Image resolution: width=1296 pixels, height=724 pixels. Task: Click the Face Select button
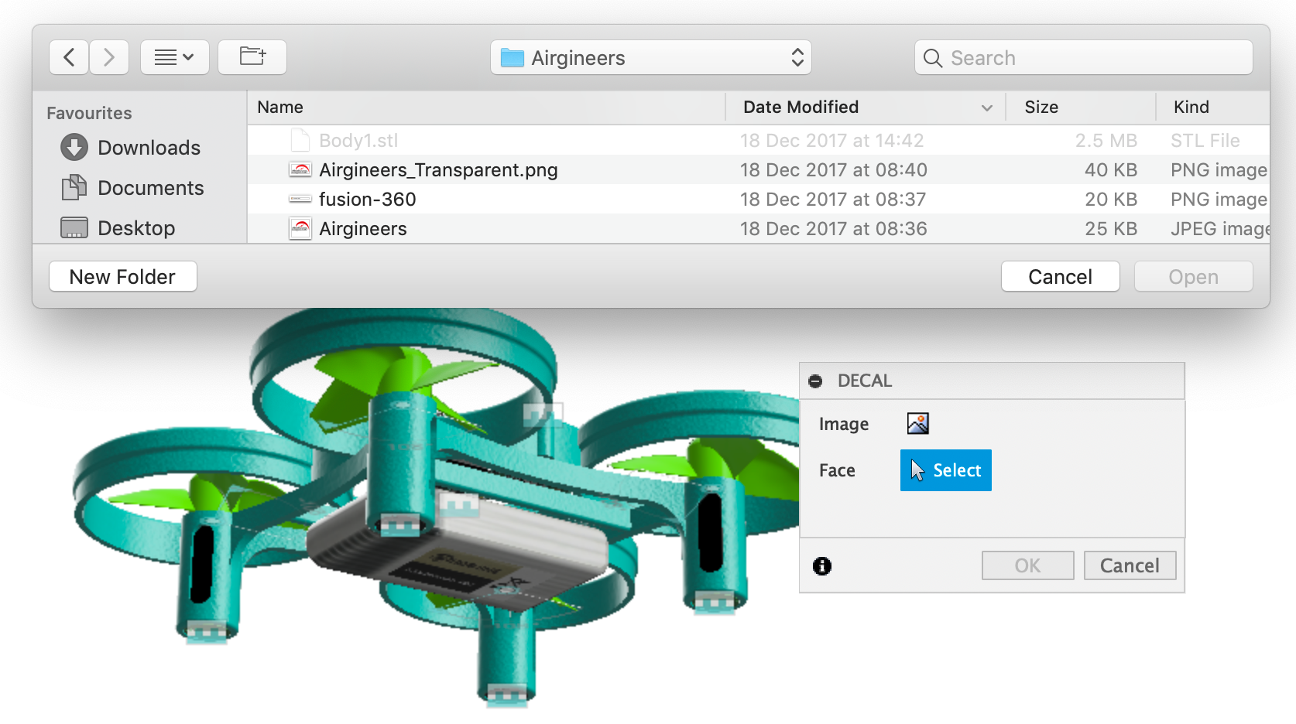(945, 470)
